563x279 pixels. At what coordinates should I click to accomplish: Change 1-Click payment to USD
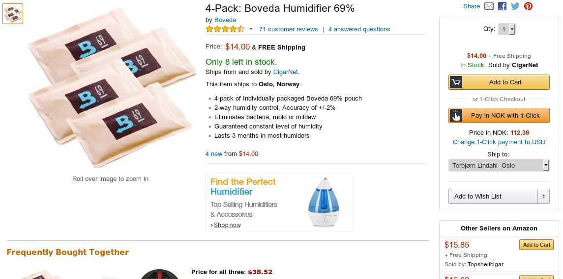point(499,142)
